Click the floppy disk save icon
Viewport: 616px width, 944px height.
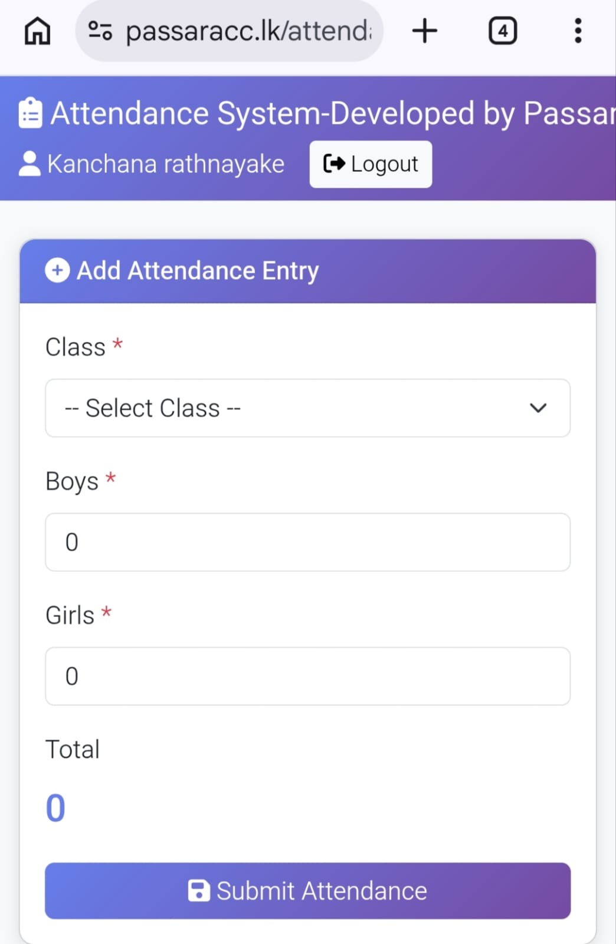point(199,890)
